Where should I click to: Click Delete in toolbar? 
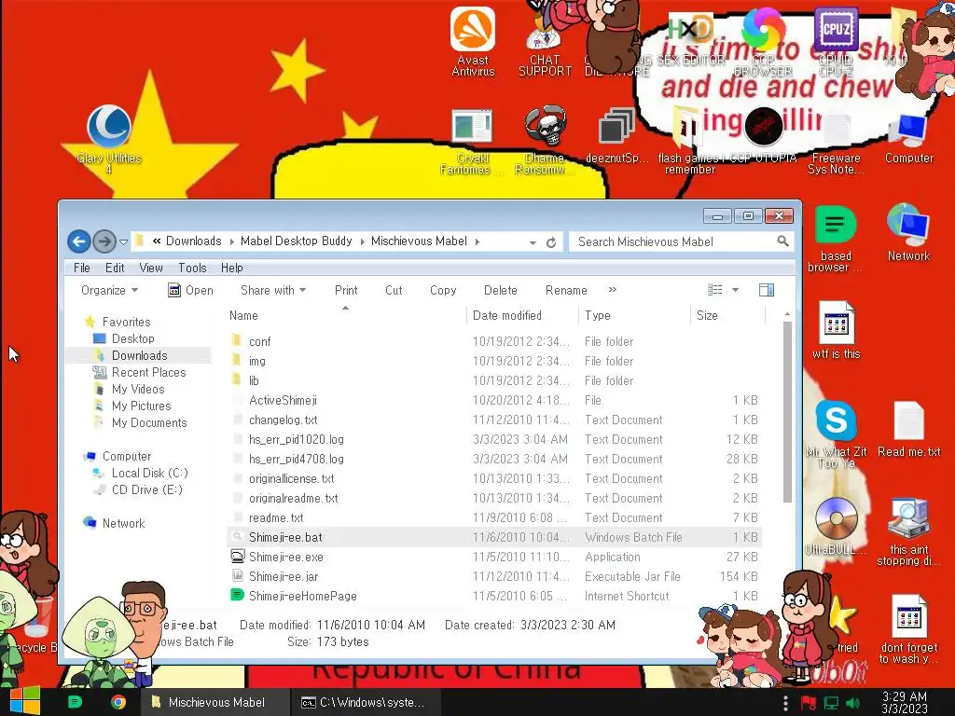click(x=500, y=291)
